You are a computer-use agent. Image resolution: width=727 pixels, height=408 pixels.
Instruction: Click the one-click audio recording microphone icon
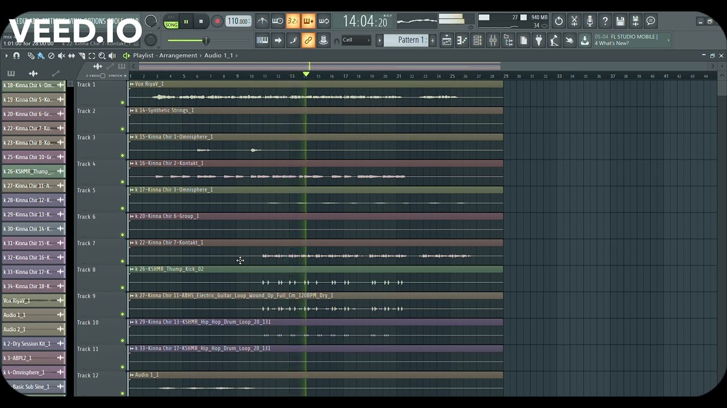(590, 22)
